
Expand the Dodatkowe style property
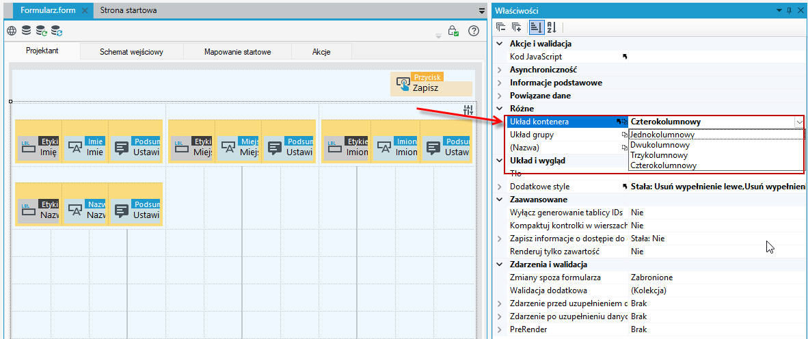click(x=499, y=187)
